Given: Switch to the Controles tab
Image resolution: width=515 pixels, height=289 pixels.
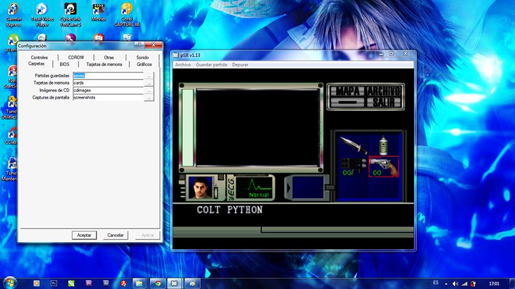Looking at the screenshot, I should coord(39,57).
